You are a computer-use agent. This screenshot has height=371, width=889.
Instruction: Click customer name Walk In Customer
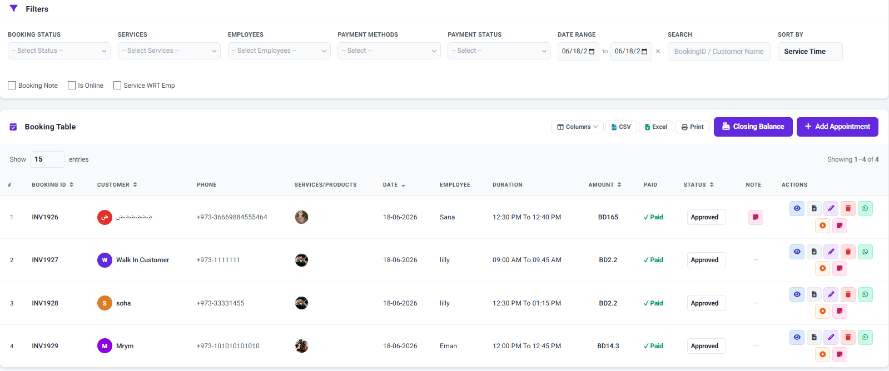click(142, 260)
